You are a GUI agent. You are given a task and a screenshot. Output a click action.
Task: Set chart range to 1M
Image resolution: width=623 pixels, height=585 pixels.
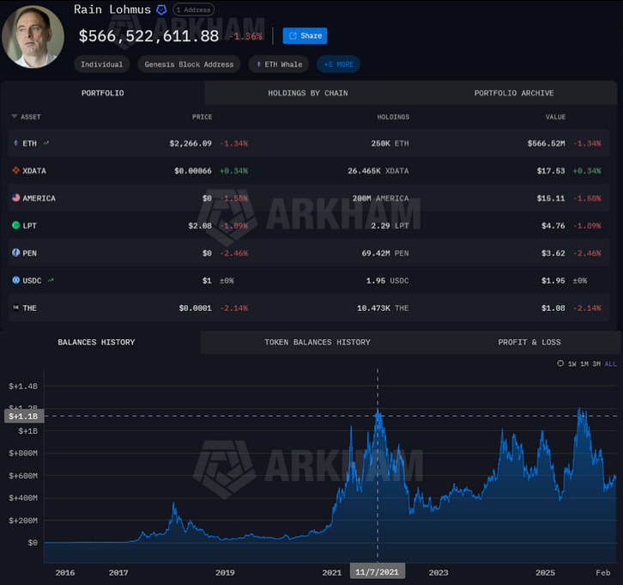(584, 364)
